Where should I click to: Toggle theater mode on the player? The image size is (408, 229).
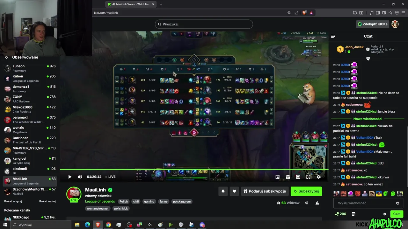[x=298, y=177]
